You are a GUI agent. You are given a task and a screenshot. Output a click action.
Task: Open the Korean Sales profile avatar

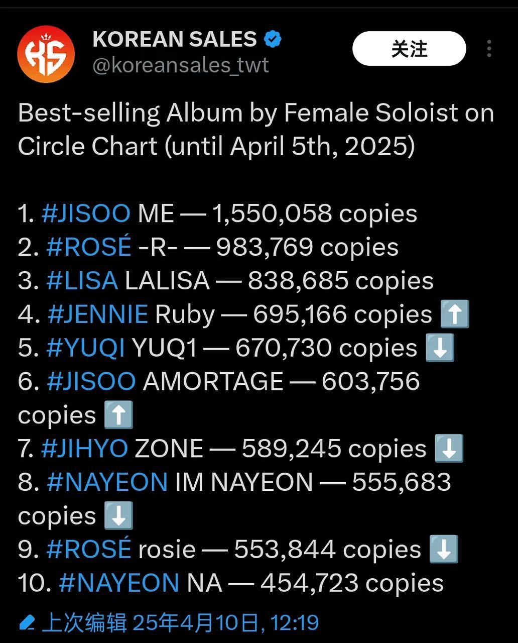click(x=46, y=53)
